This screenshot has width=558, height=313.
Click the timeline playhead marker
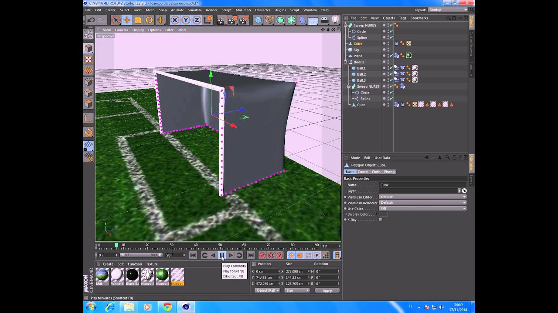[x=116, y=245]
